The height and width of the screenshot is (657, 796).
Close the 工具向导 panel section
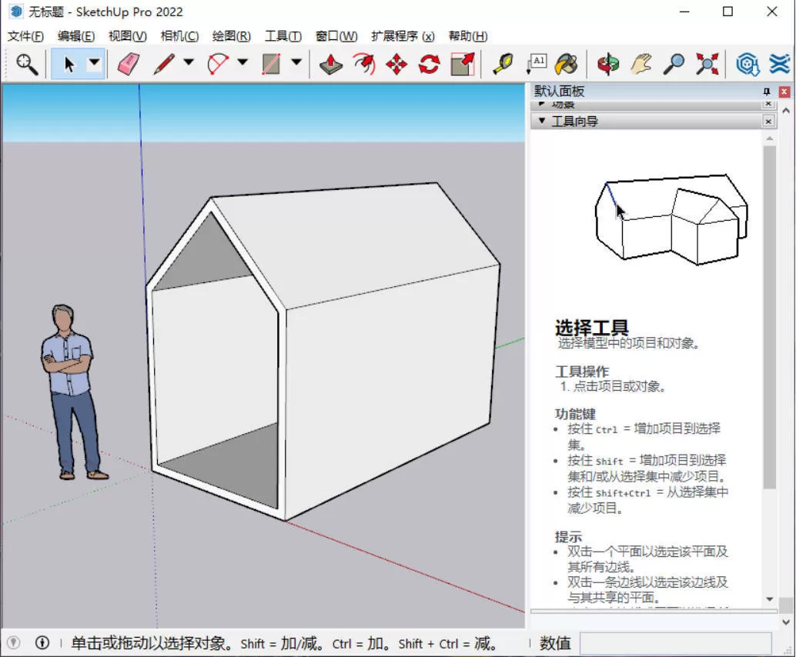768,121
